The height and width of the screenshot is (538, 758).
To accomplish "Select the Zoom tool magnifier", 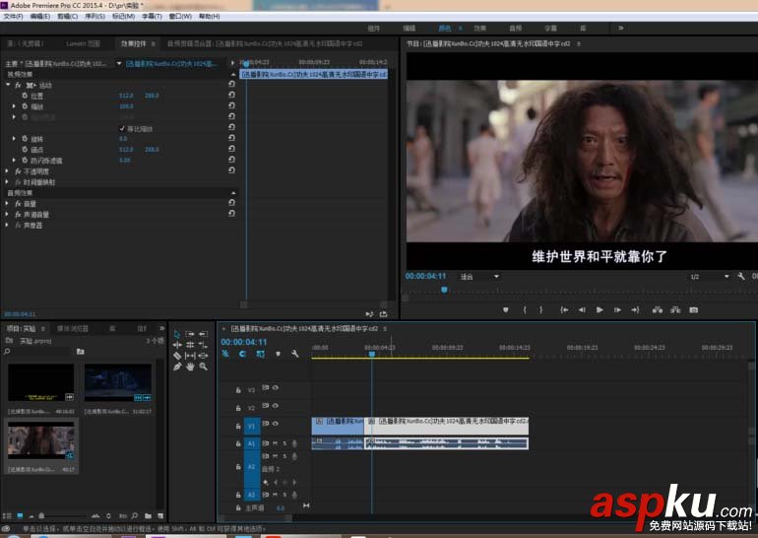I will point(203,367).
